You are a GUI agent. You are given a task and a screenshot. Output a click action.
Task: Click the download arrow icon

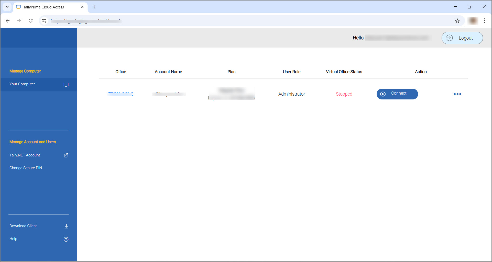pos(66,226)
